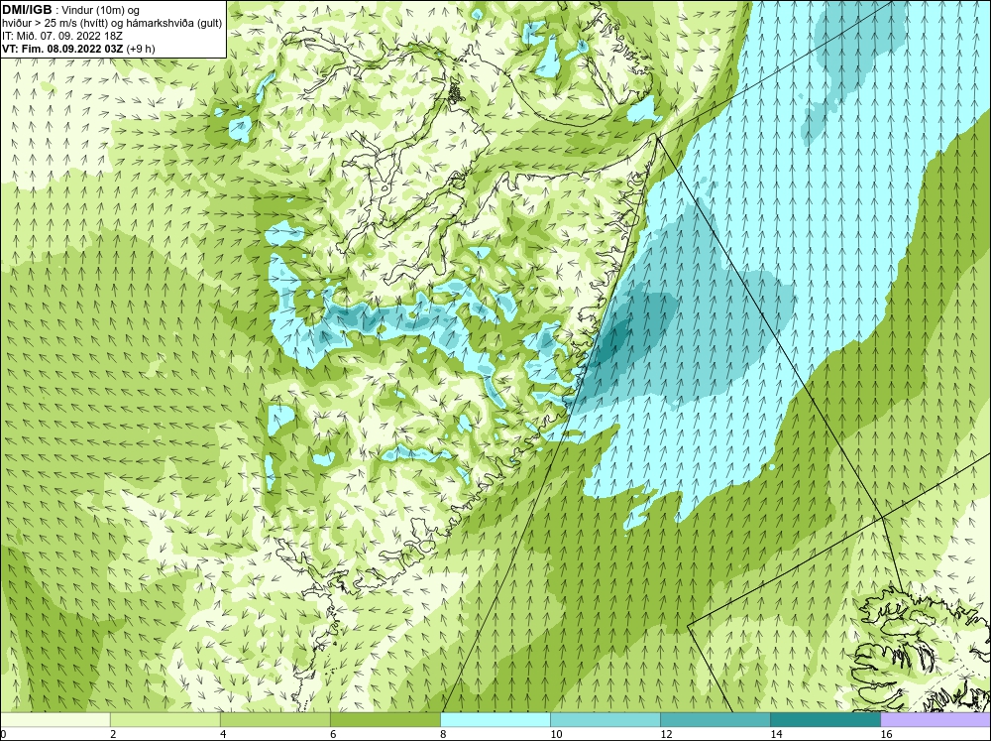Screen dimensions: 991x741
Task: Click the 4–6 m/s green legend swatch
Action: tap(275, 719)
